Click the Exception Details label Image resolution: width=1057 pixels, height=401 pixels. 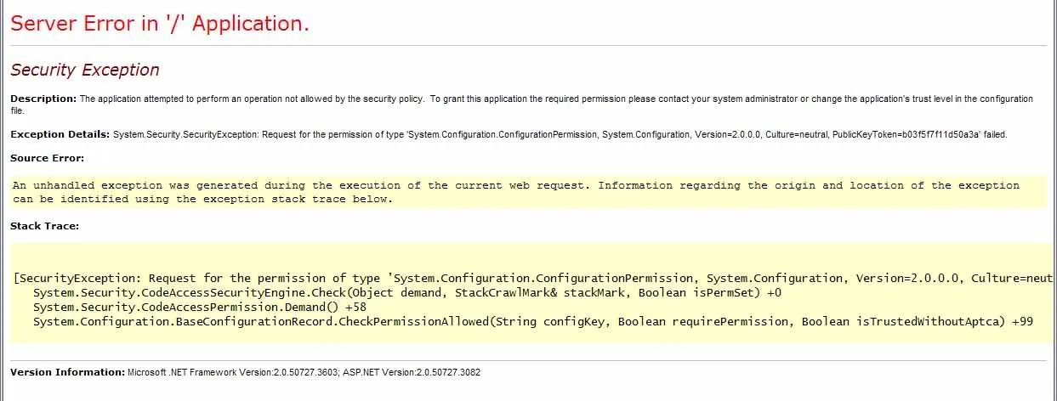click(x=60, y=134)
